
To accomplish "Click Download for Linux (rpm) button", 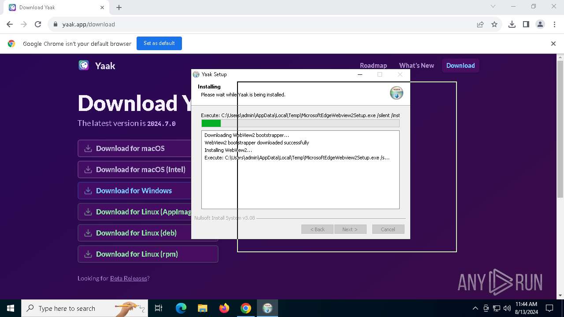I will click(148, 254).
